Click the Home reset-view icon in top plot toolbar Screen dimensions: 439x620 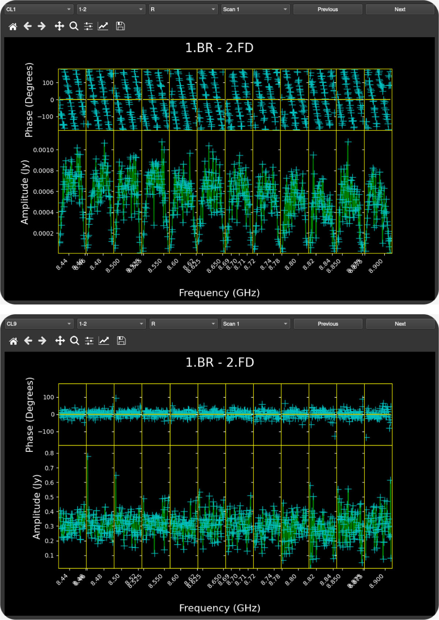[x=13, y=26]
